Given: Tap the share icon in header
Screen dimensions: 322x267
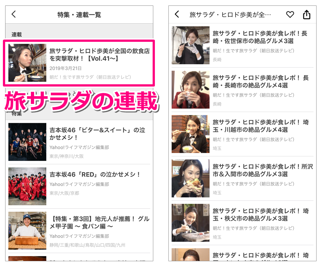Looking at the screenshot, I should point(307,14).
